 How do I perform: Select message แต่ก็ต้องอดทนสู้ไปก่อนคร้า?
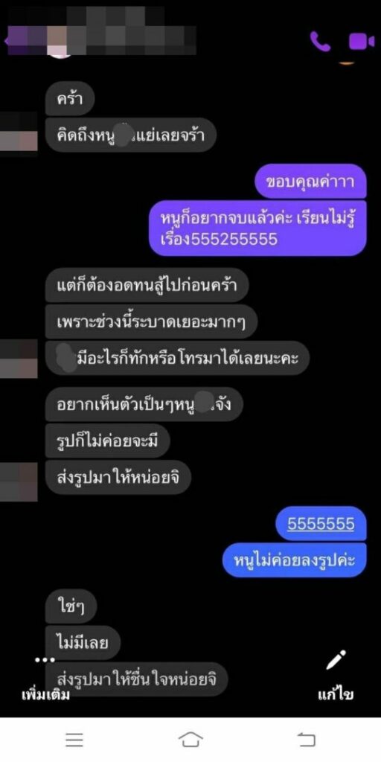pos(147,285)
